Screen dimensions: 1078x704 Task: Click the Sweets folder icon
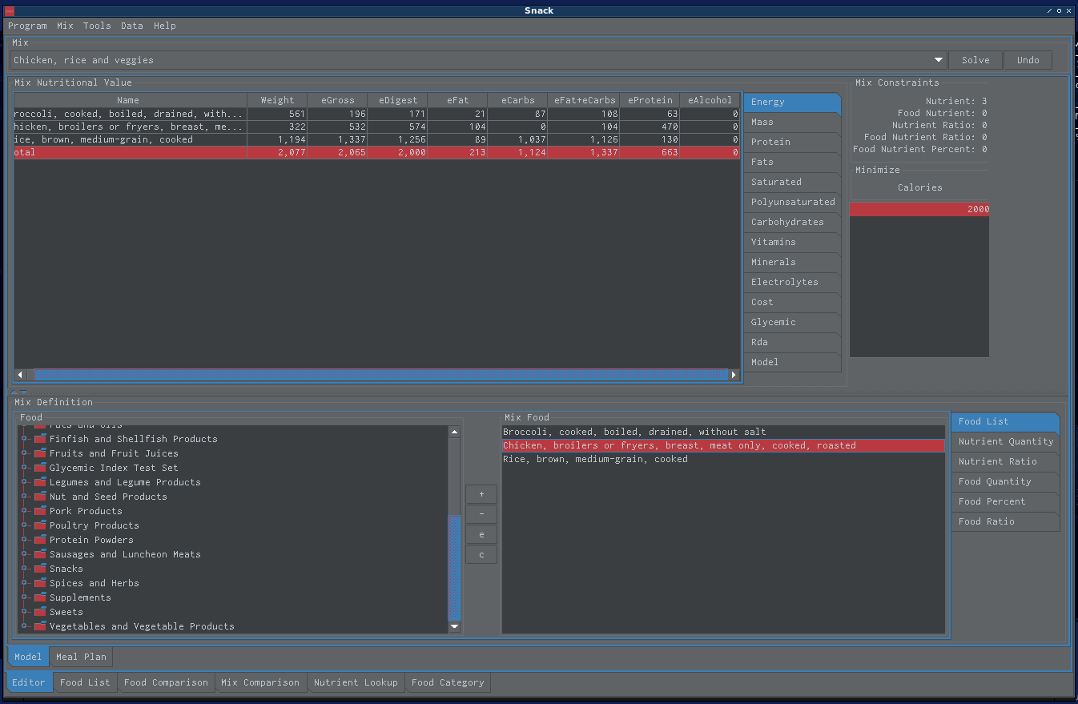(39, 612)
